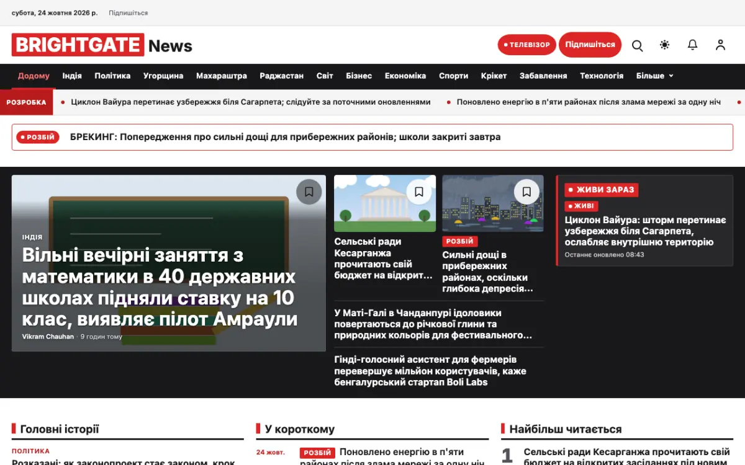The width and height of the screenshot is (745, 465).
Task: Click the date субота, 24 жовтня 2026
Action: [x=55, y=12]
